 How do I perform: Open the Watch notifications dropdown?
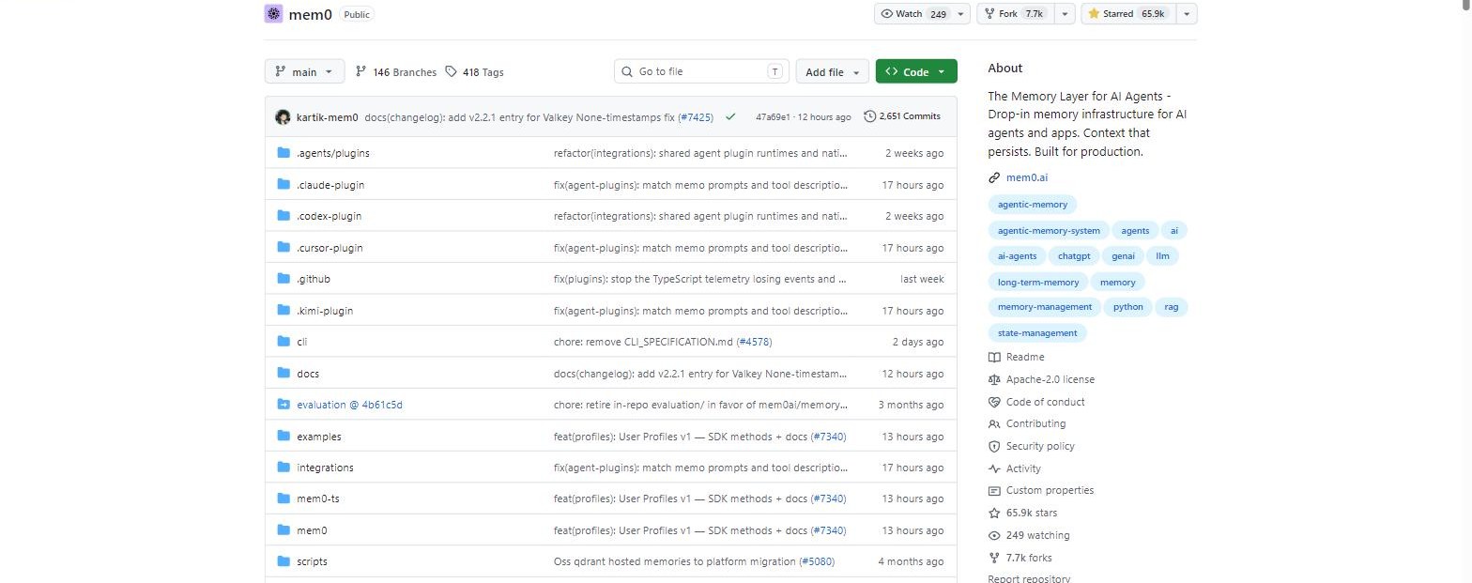point(922,14)
